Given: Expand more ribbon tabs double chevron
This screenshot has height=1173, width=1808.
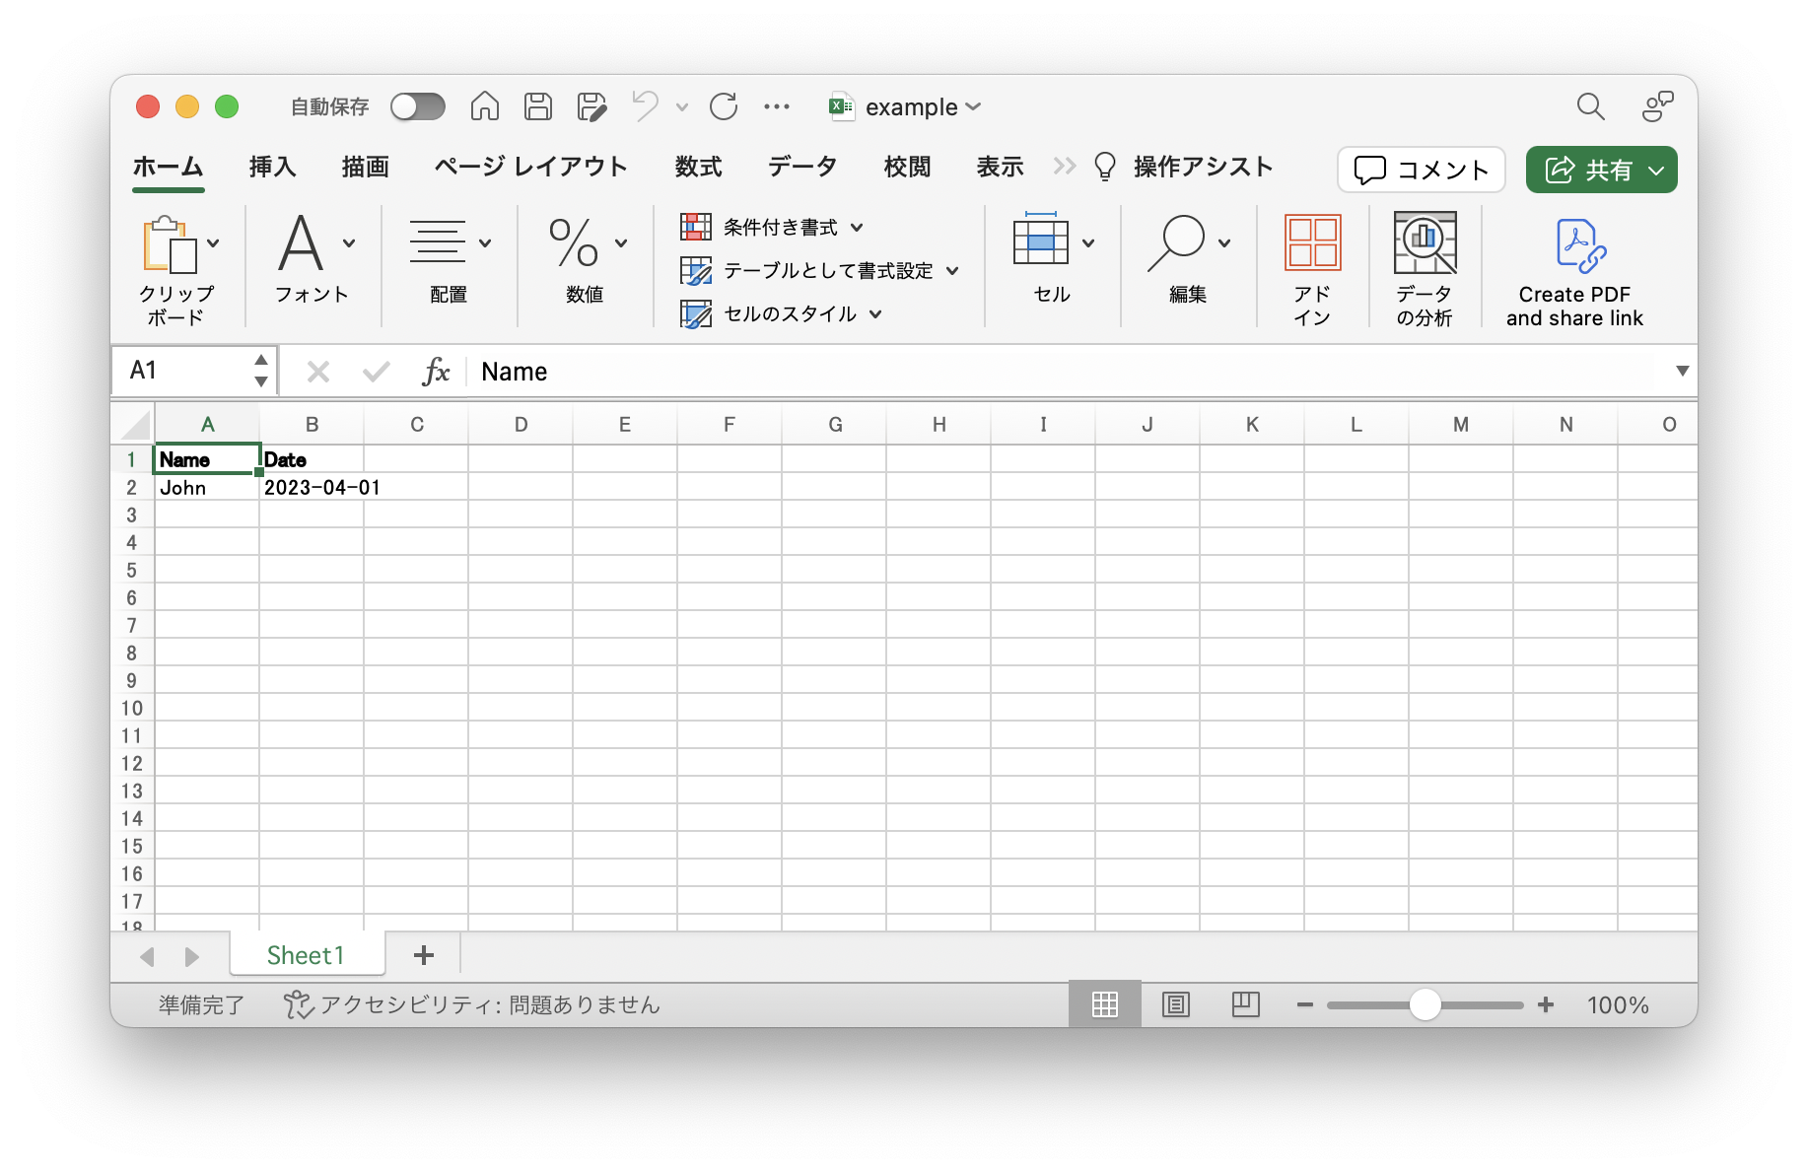Looking at the screenshot, I should tap(1064, 167).
